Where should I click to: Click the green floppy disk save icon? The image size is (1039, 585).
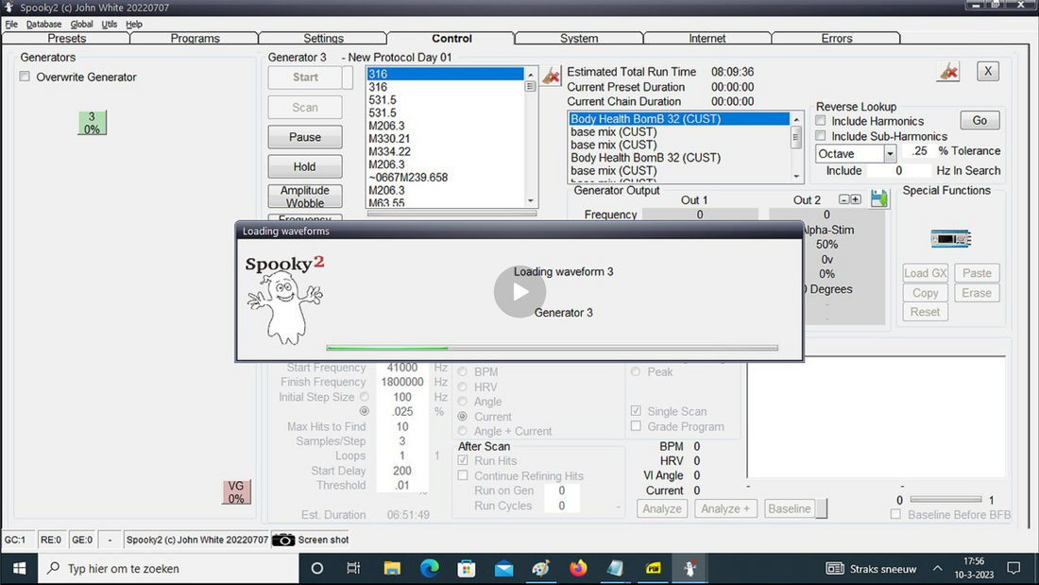tap(879, 199)
